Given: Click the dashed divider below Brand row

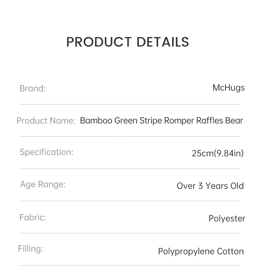Looking at the screenshot, I should pos(130,104).
